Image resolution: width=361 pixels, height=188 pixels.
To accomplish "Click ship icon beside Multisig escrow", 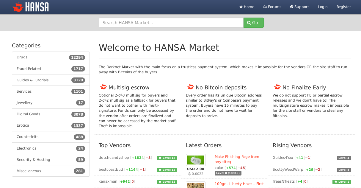I will pyautogui.click(x=103, y=87).
